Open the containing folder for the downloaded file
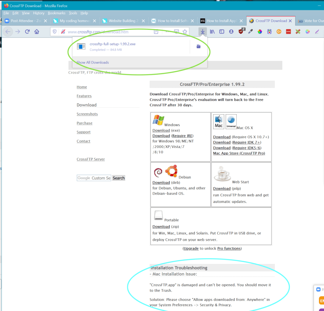 (198, 46)
